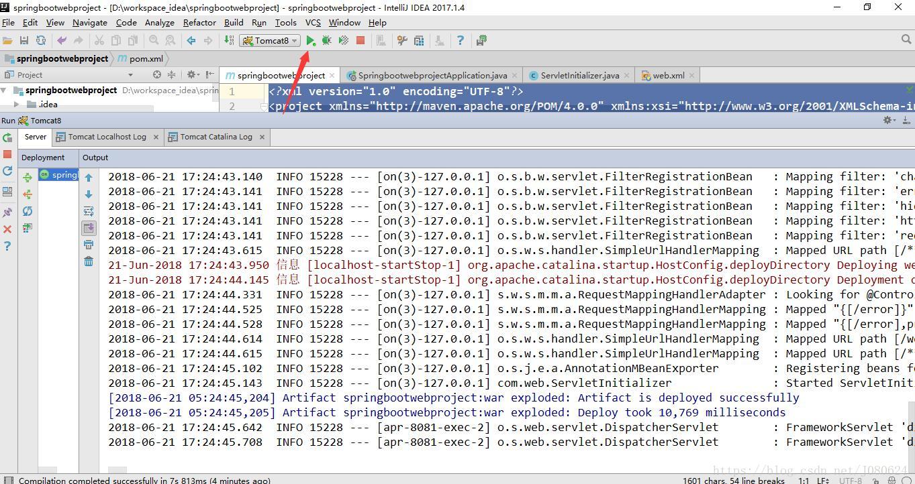Expand the .idea folder in the project tree

click(17, 105)
